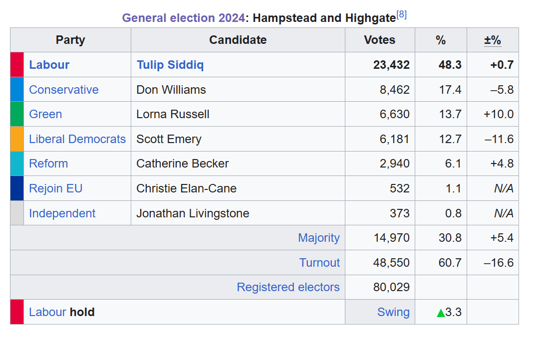Open the Reform party link
The image size is (537, 337).
(48, 164)
